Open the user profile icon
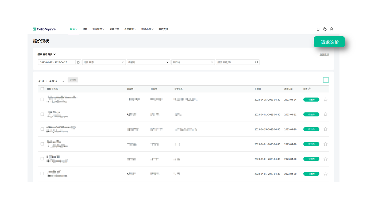367x206 pixels. [x=331, y=29]
